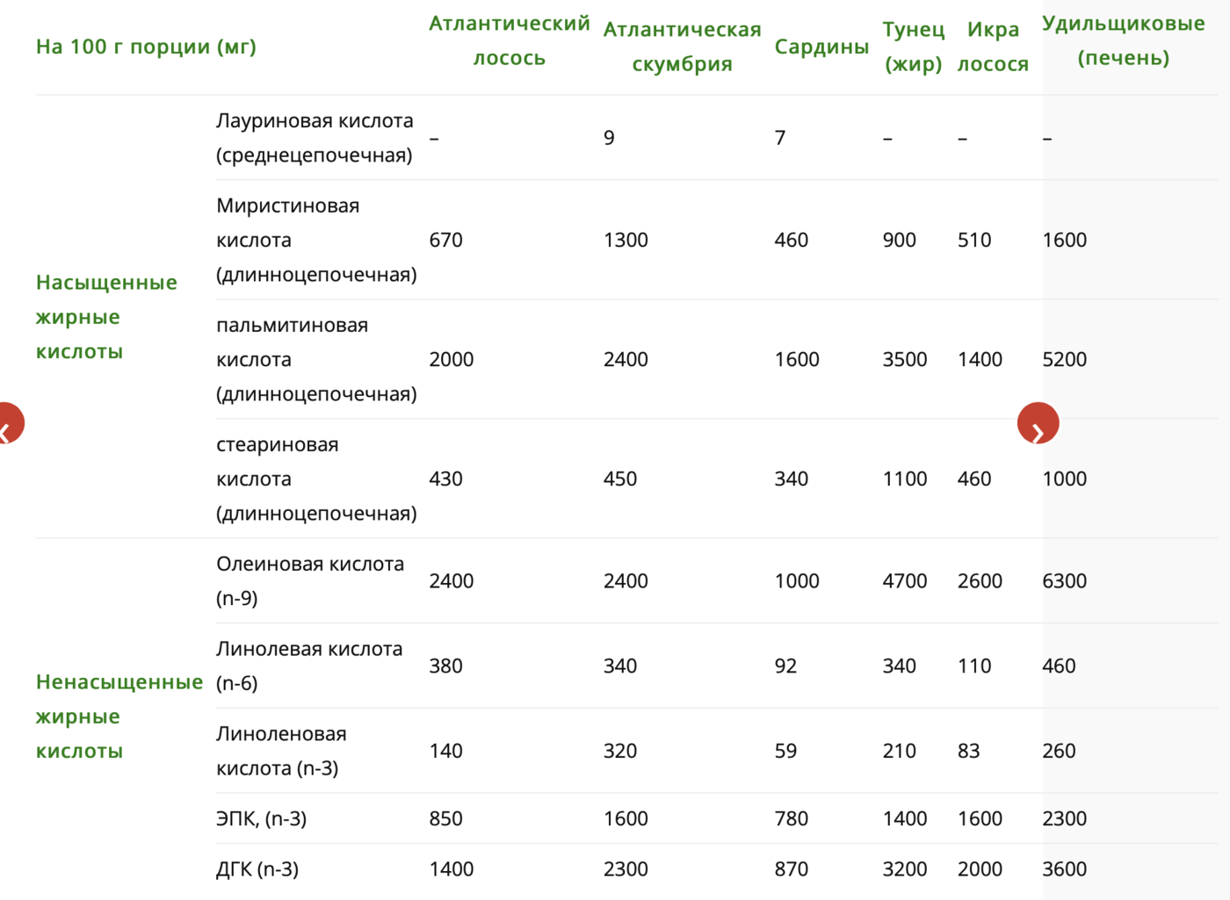This screenshot has height=900, width=1230.
Task: Select the 'Линолевая кислота (n-6)' row label
Action: pos(309,666)
